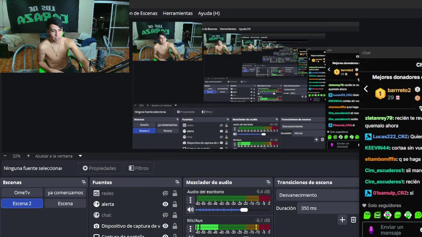Go back with chat left arrow

(x=366, y=89)
